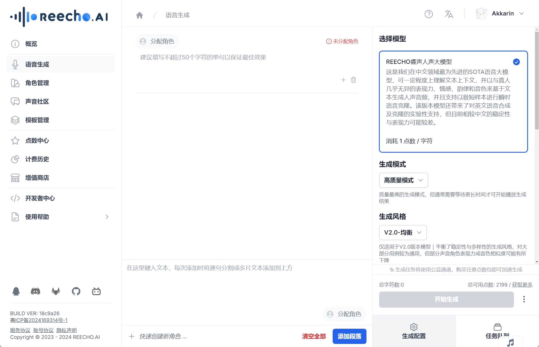Open the language translation icon
Viewport: 539px width, 347px height.
449,14
